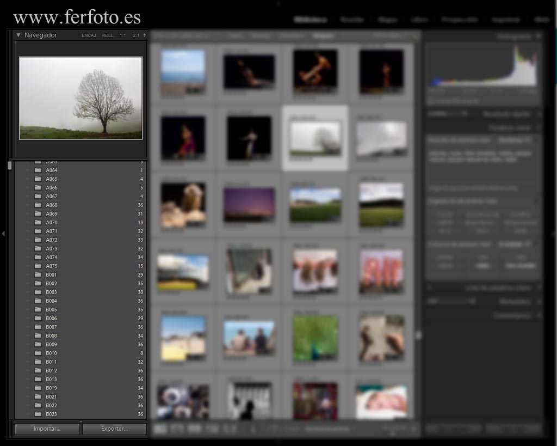Select the dancer in red dress thumbnail
This screenshot has width=557, height=446.
[x=183, y=138]
